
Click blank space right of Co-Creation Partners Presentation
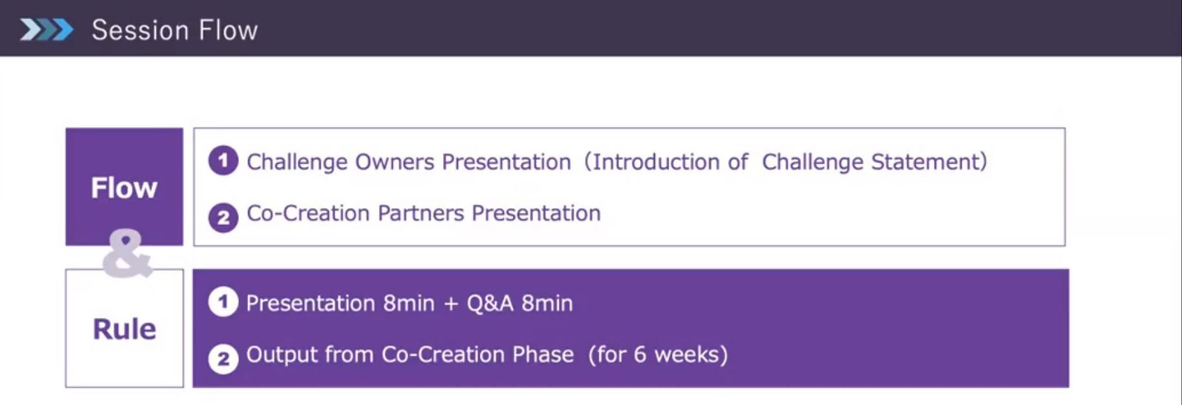[821, 214]
